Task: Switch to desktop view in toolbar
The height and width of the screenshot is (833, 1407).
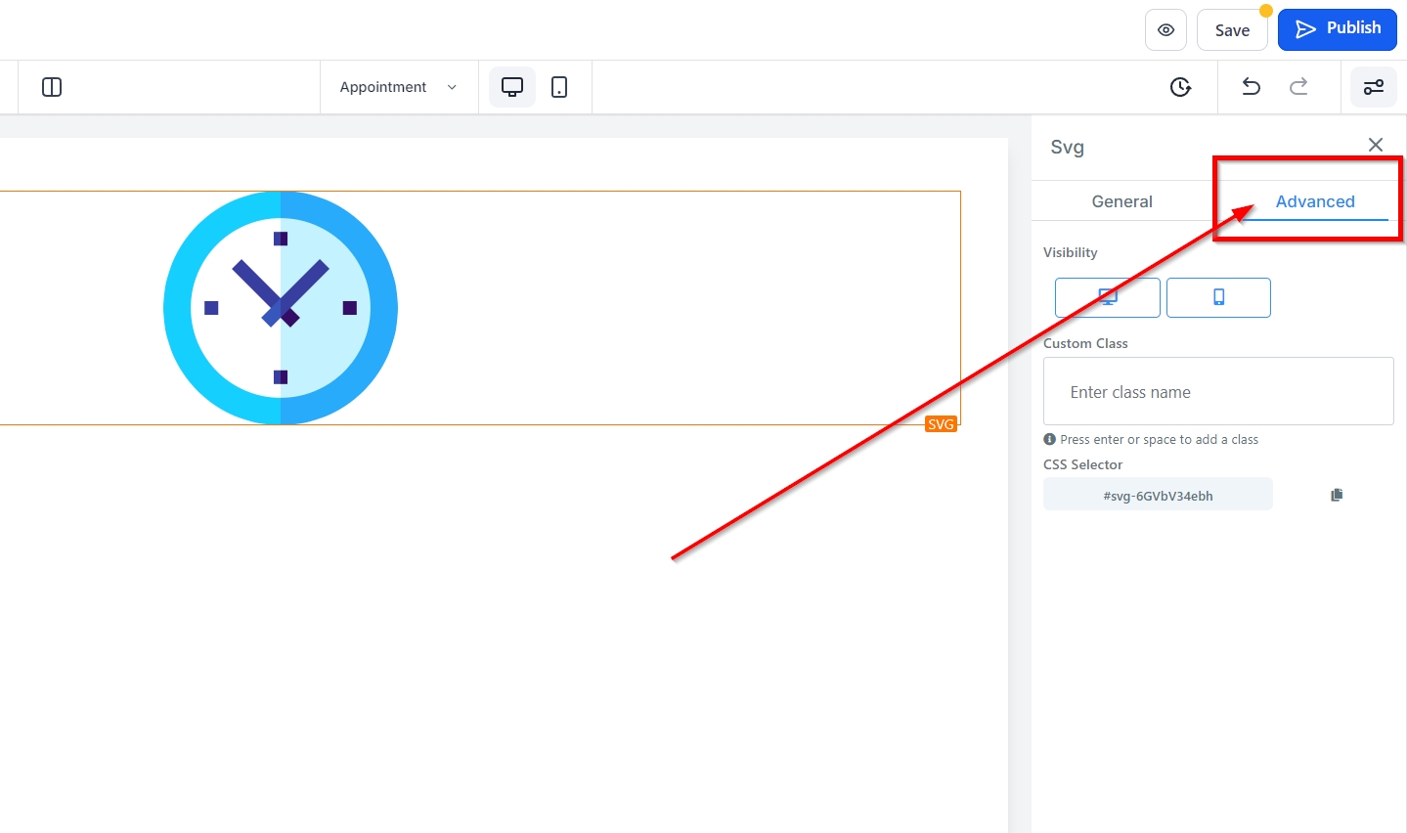Action: point(512,87)
